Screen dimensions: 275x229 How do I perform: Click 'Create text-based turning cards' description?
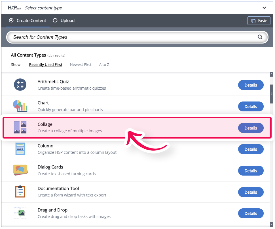pyautogui.click(x=67, y=174)
